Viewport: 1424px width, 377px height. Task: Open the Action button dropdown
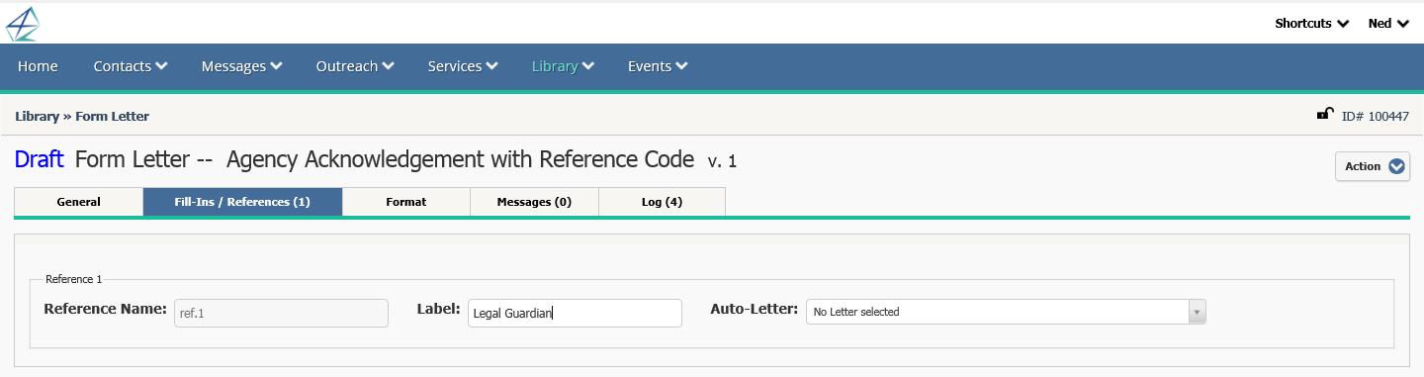1373,166
